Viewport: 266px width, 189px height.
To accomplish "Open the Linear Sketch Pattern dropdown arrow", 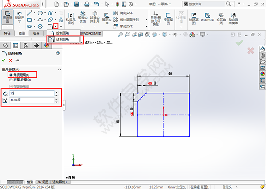I will (147, 19).
